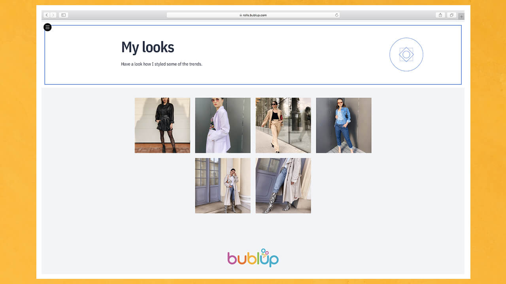The height and width of the screenshot is (284, 506).
Task: Open the trench coat by doors photo
Action: tap(223, 186)
